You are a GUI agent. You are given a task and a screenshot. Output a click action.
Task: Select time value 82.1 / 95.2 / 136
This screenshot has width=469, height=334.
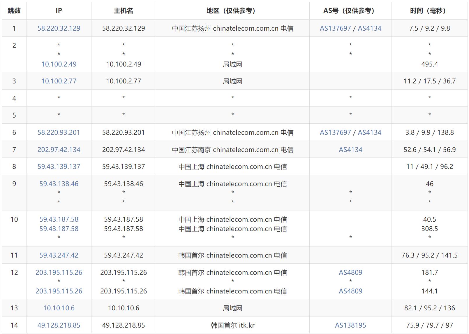[429, 308]
